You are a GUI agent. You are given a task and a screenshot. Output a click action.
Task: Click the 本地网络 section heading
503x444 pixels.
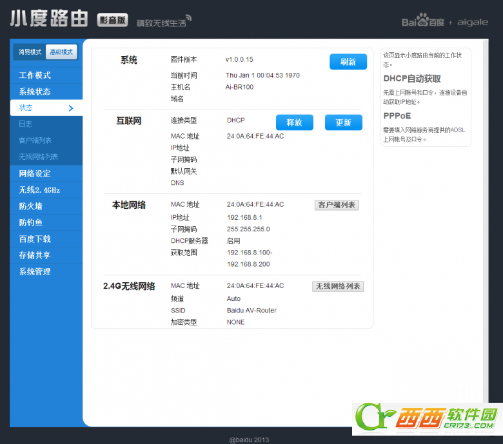(129, 205)
